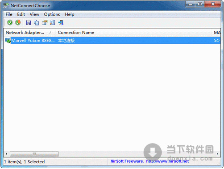Select the Marvell Yukon 88E8... adapter row
224x169 pixels.
112,40
